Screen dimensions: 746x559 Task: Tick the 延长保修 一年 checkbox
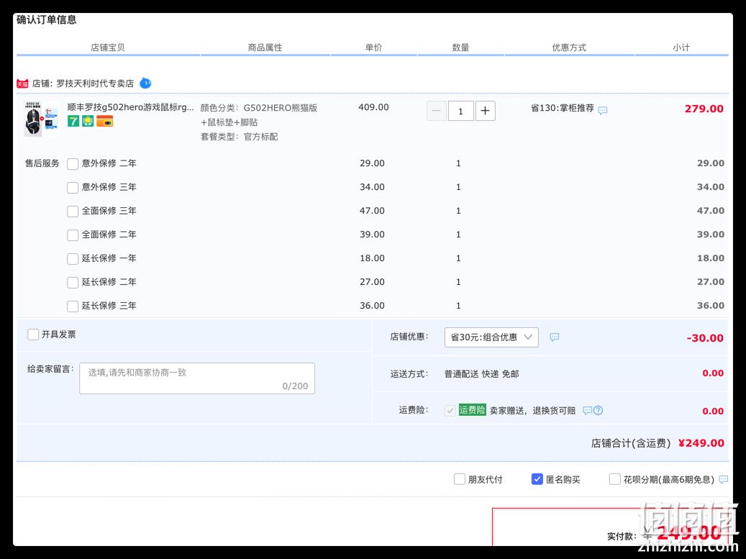point(73,259)
